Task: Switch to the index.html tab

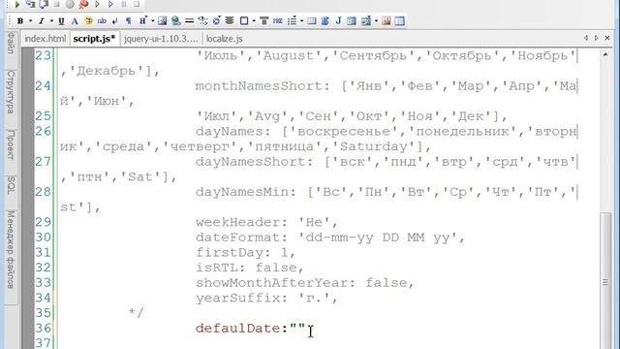Action: (x=46, y=39)
